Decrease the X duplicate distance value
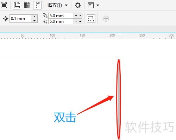 point(76,15)
